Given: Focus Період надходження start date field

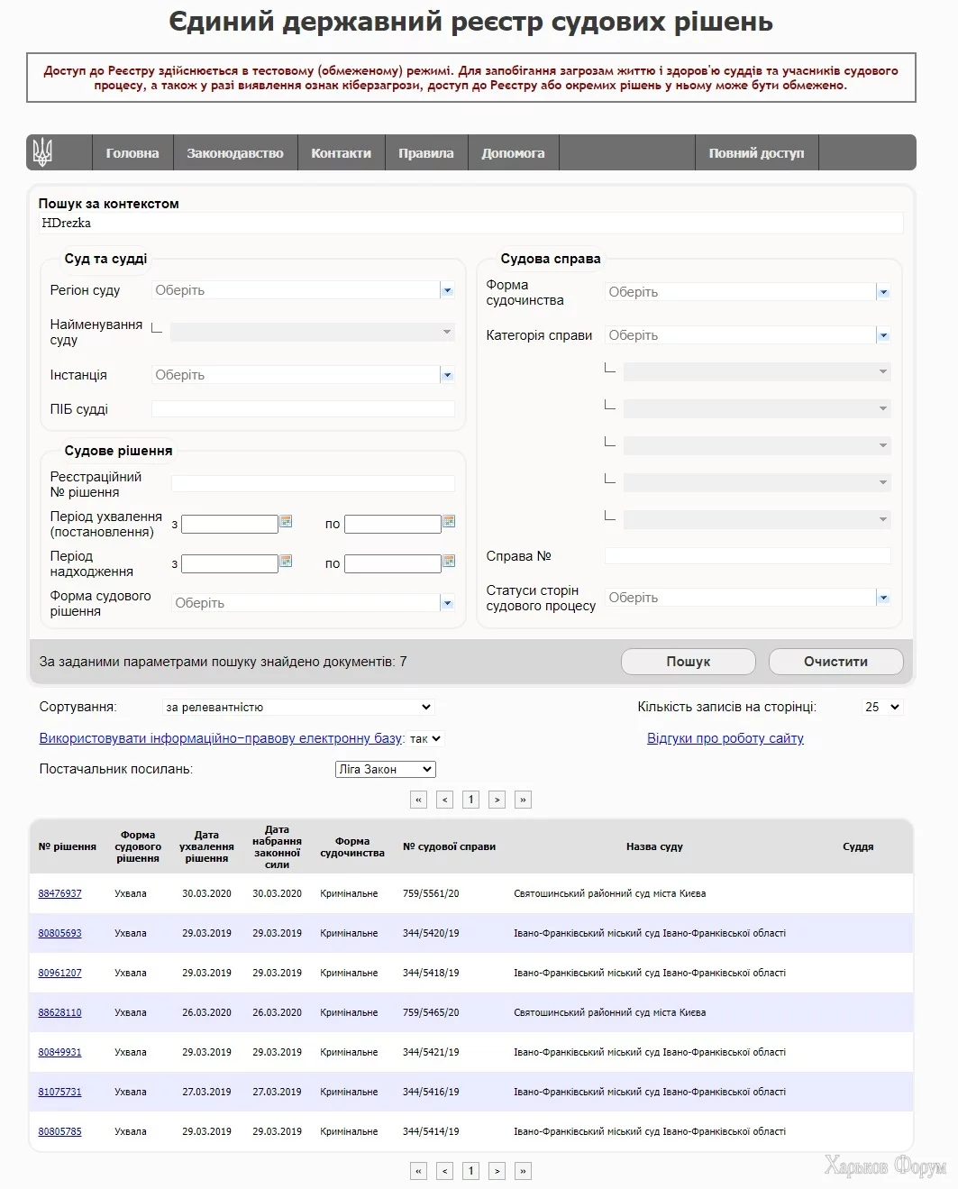Looking at the screenshot, I should tap(230, 563).
